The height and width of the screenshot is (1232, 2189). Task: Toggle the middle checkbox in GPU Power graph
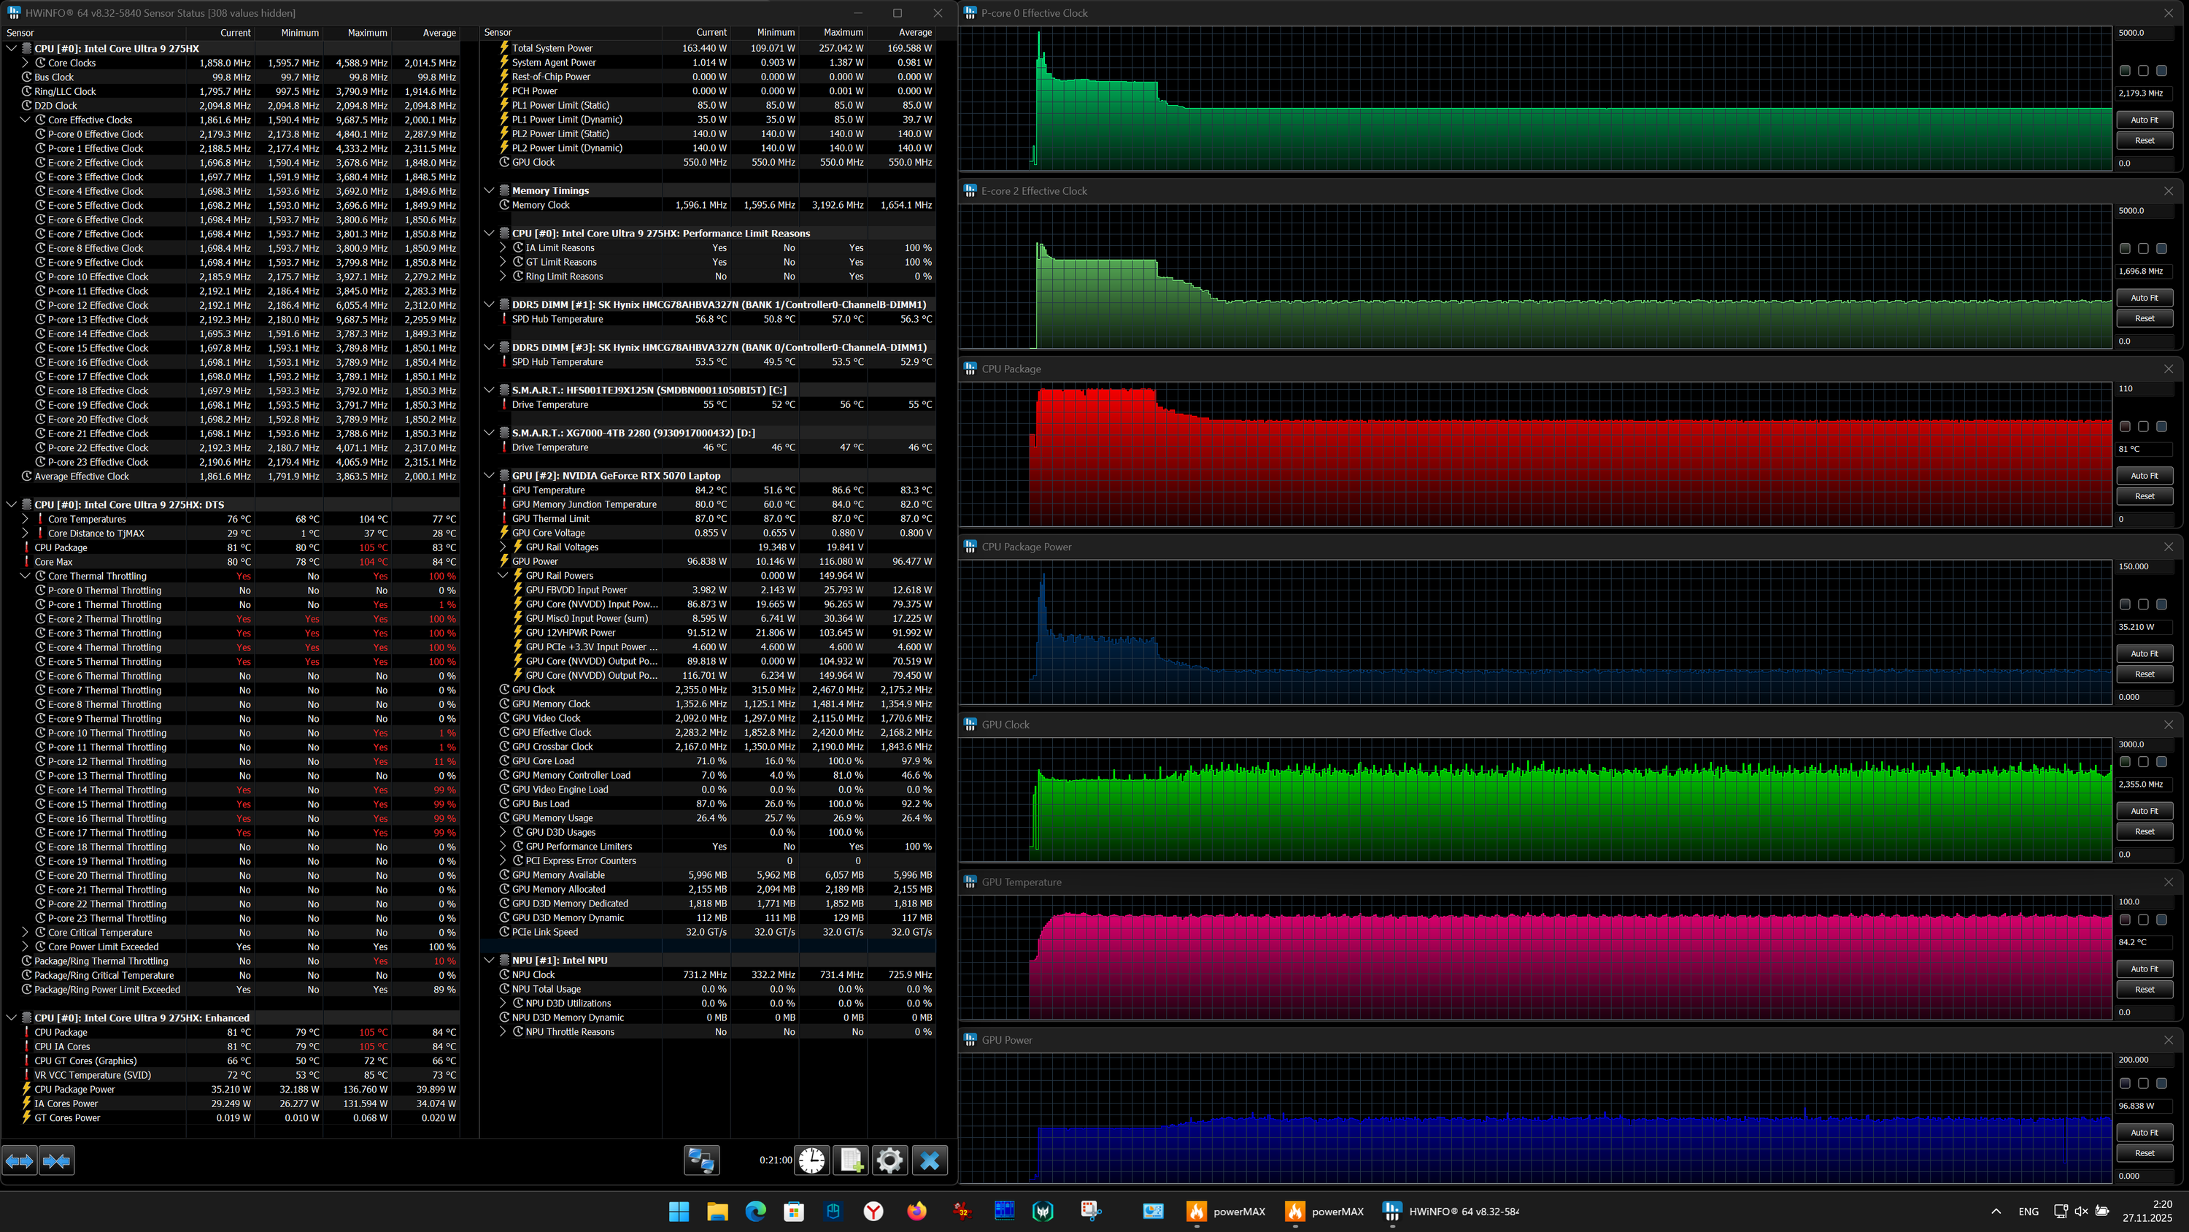tap(2143, 1083)
